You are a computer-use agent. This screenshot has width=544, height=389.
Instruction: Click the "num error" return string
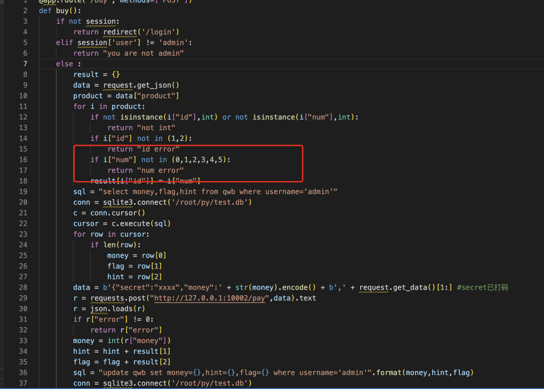coord(160,171)
